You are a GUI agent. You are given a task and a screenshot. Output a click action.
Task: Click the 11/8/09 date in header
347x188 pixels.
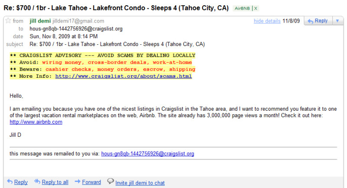click(291, 21)
